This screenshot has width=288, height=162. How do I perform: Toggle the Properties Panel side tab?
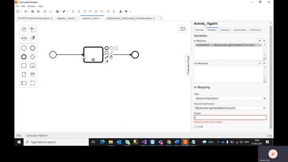[x=188, y=65]
